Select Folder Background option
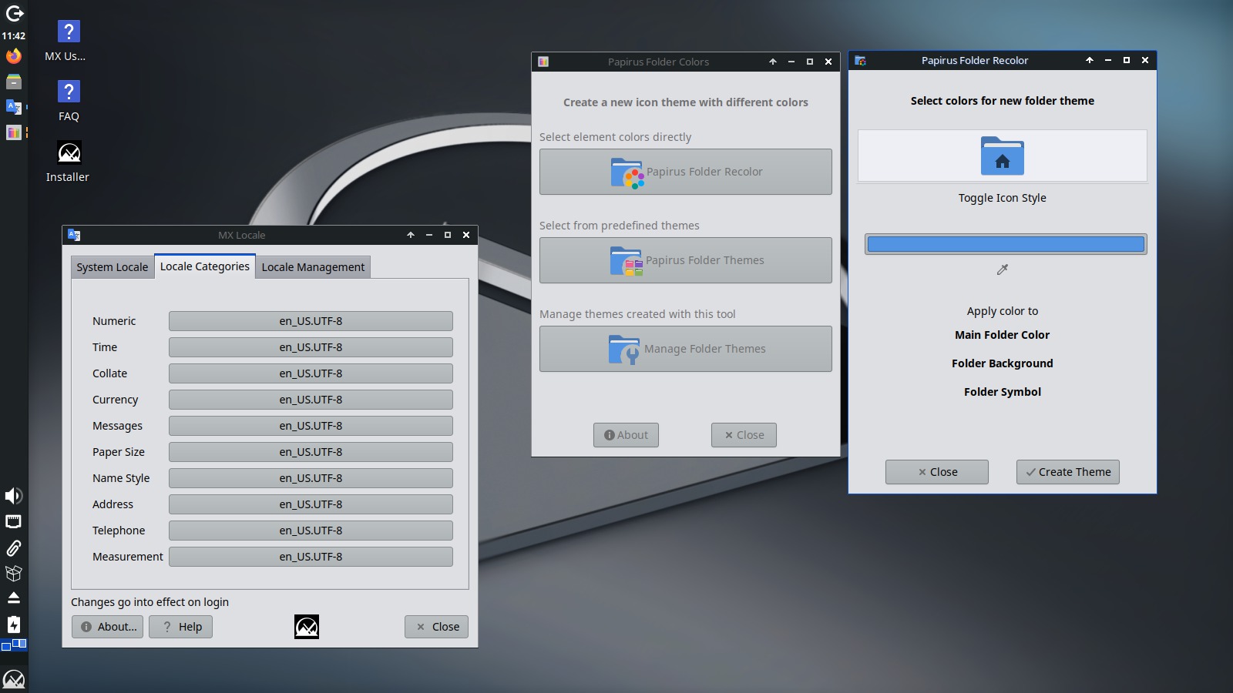This screenshot has width=1233, height=693. click(1003, 363)
